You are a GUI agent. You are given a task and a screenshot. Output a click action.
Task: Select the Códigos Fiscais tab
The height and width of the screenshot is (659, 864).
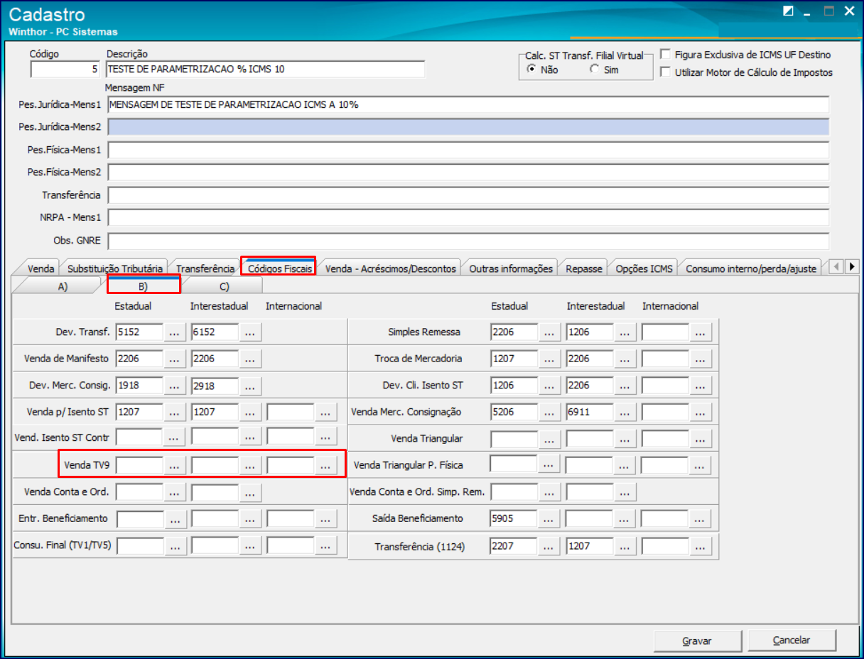(x=279, y=268)
